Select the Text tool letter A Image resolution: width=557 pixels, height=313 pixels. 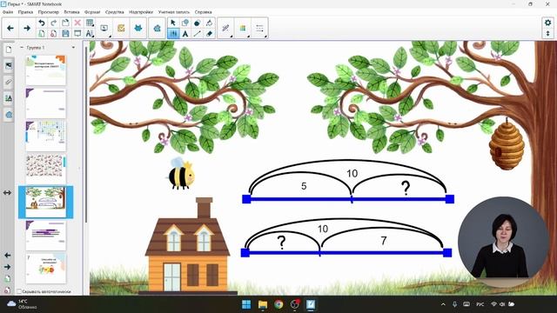point(185,34)
